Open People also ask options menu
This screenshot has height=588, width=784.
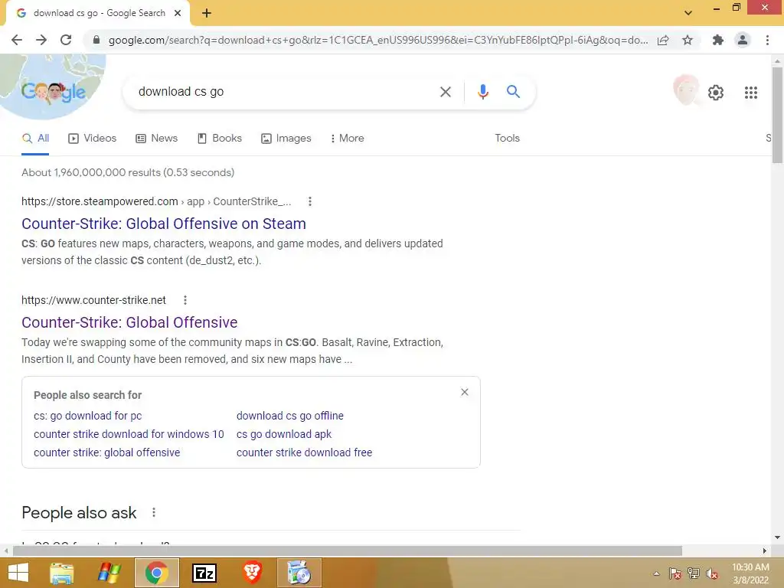click(x=153, y=512)
